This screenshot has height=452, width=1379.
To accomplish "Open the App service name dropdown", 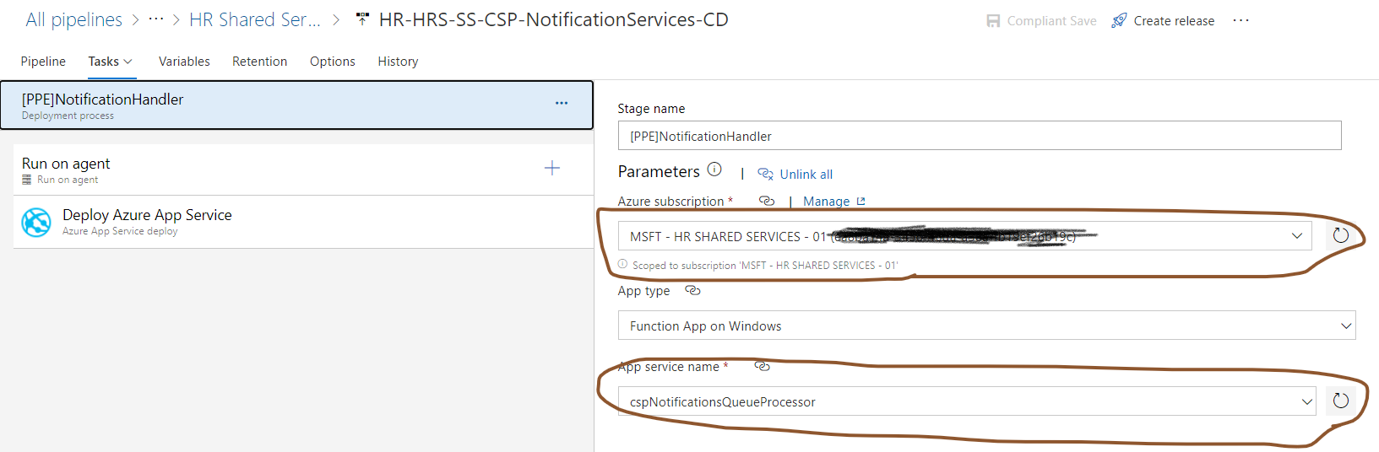I will [x=967, y=401].
